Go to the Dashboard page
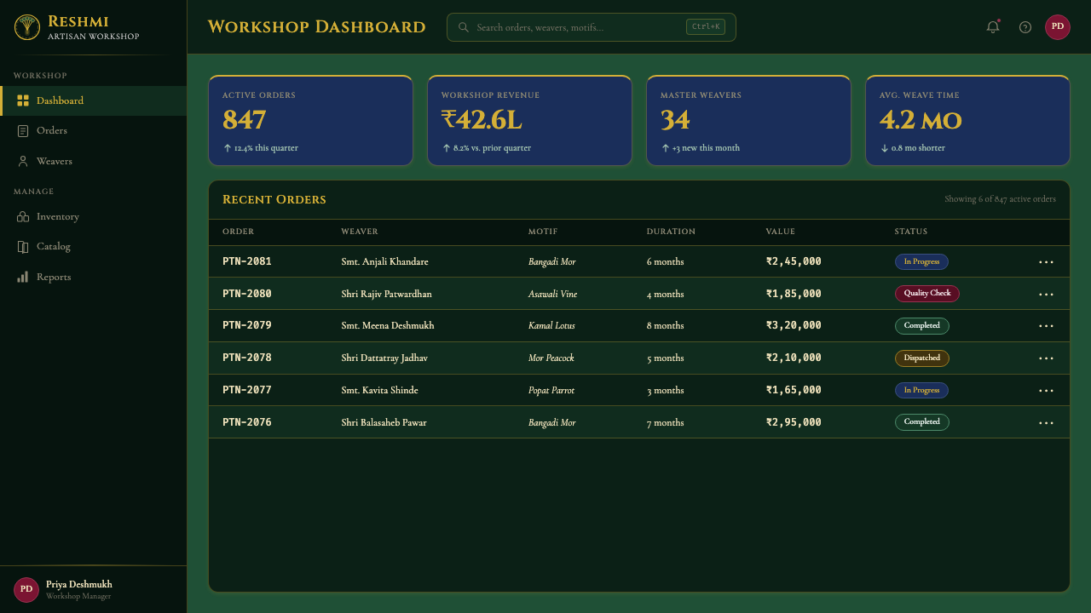Viewport: 1091px width, 613px height. tap(94, 100)
